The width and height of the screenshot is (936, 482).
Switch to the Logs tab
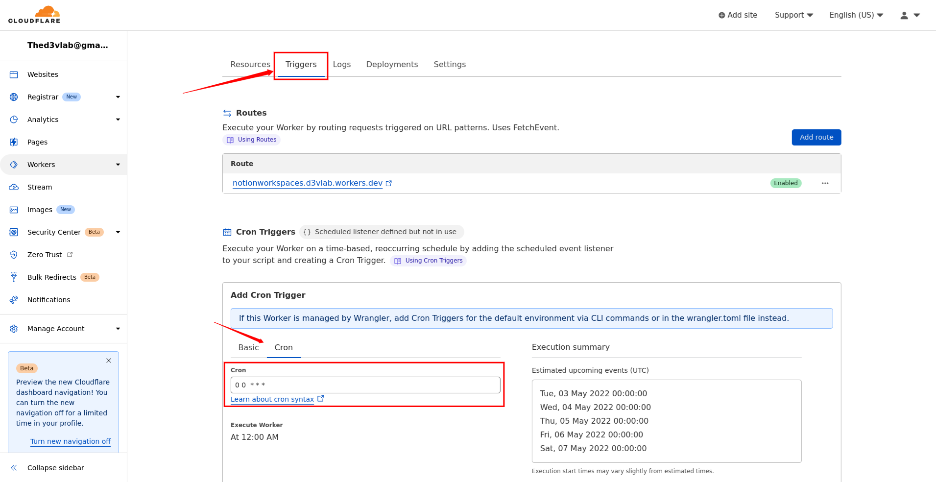point(342,65)
